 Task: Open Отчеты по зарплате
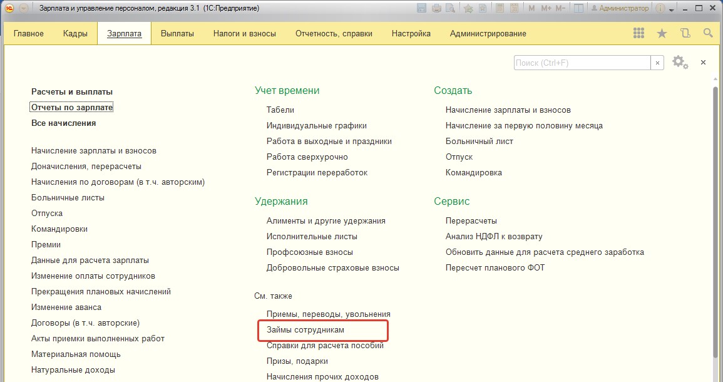(x=72, y=108)
